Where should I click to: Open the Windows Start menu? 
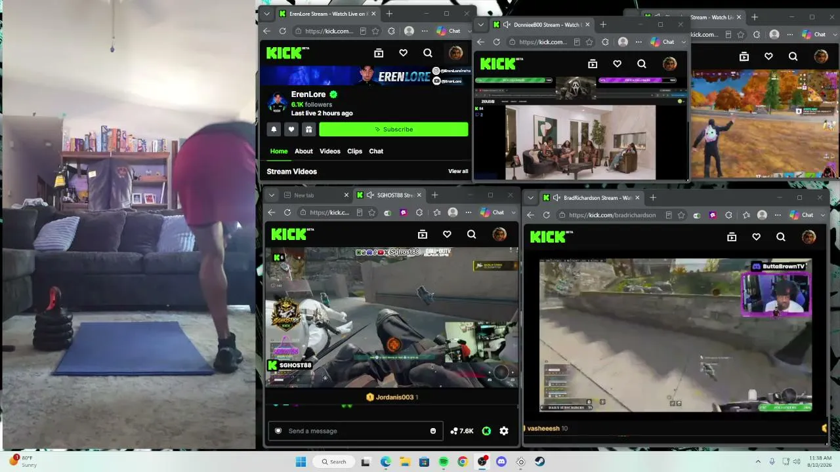301,462
